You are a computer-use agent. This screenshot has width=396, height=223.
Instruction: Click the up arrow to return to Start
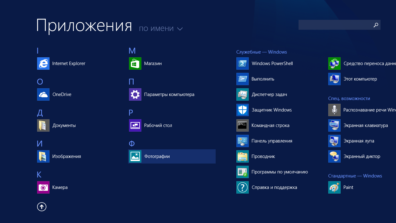point(42,207)
